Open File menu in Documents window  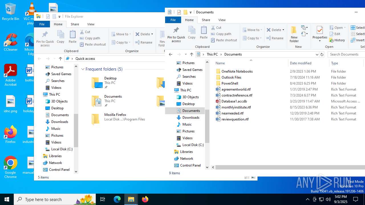click(173, 20)
